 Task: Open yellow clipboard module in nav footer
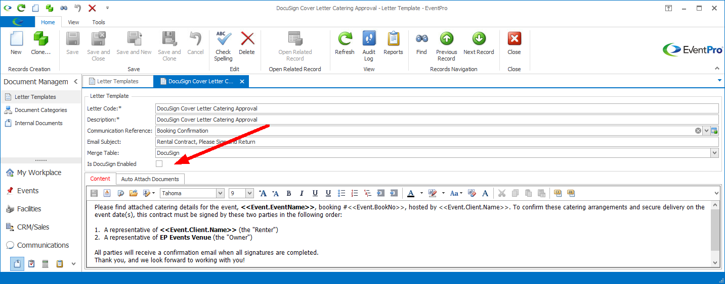pyautogui.click(x=60, y=264)
